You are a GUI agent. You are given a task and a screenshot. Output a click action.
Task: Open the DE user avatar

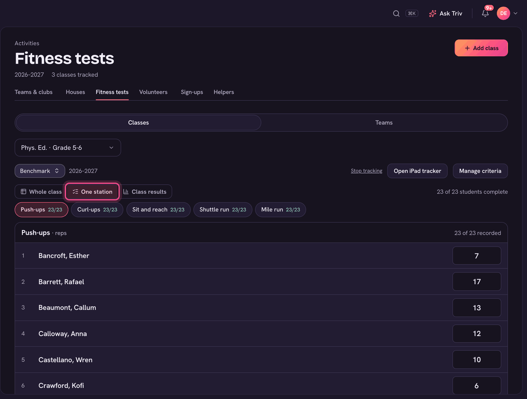pyautogui.click(x=503, y=14)
